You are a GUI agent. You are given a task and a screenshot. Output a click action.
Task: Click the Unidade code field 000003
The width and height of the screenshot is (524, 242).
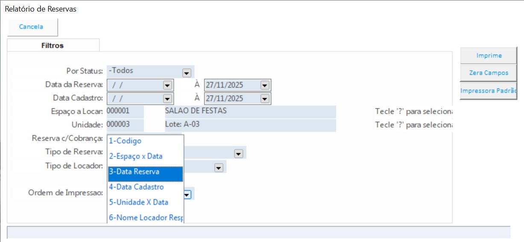point(125,125)
